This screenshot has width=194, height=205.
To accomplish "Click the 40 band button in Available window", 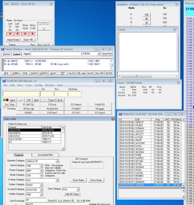I will 146,23.
